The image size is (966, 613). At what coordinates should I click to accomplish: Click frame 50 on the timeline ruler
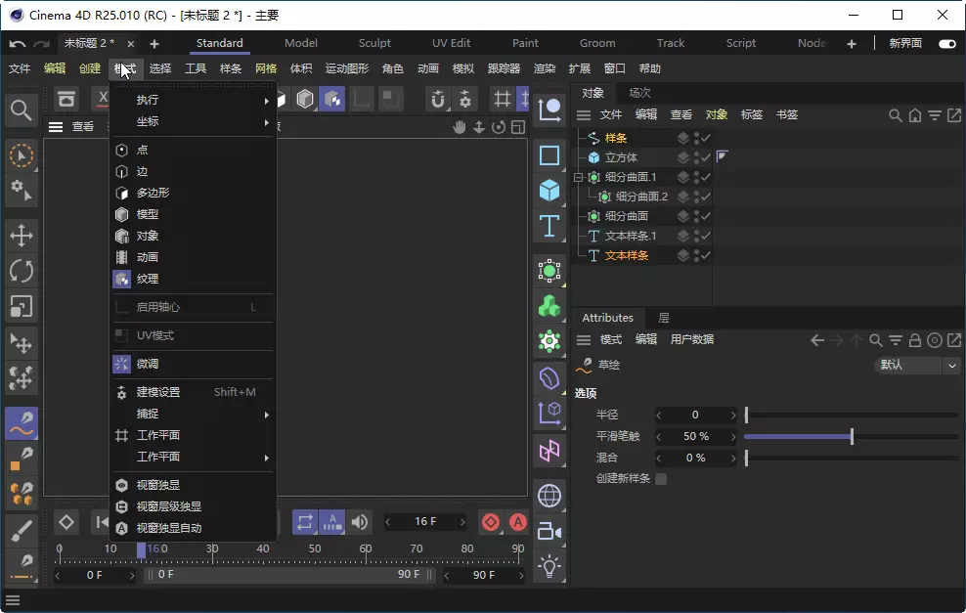coord(314,548)
